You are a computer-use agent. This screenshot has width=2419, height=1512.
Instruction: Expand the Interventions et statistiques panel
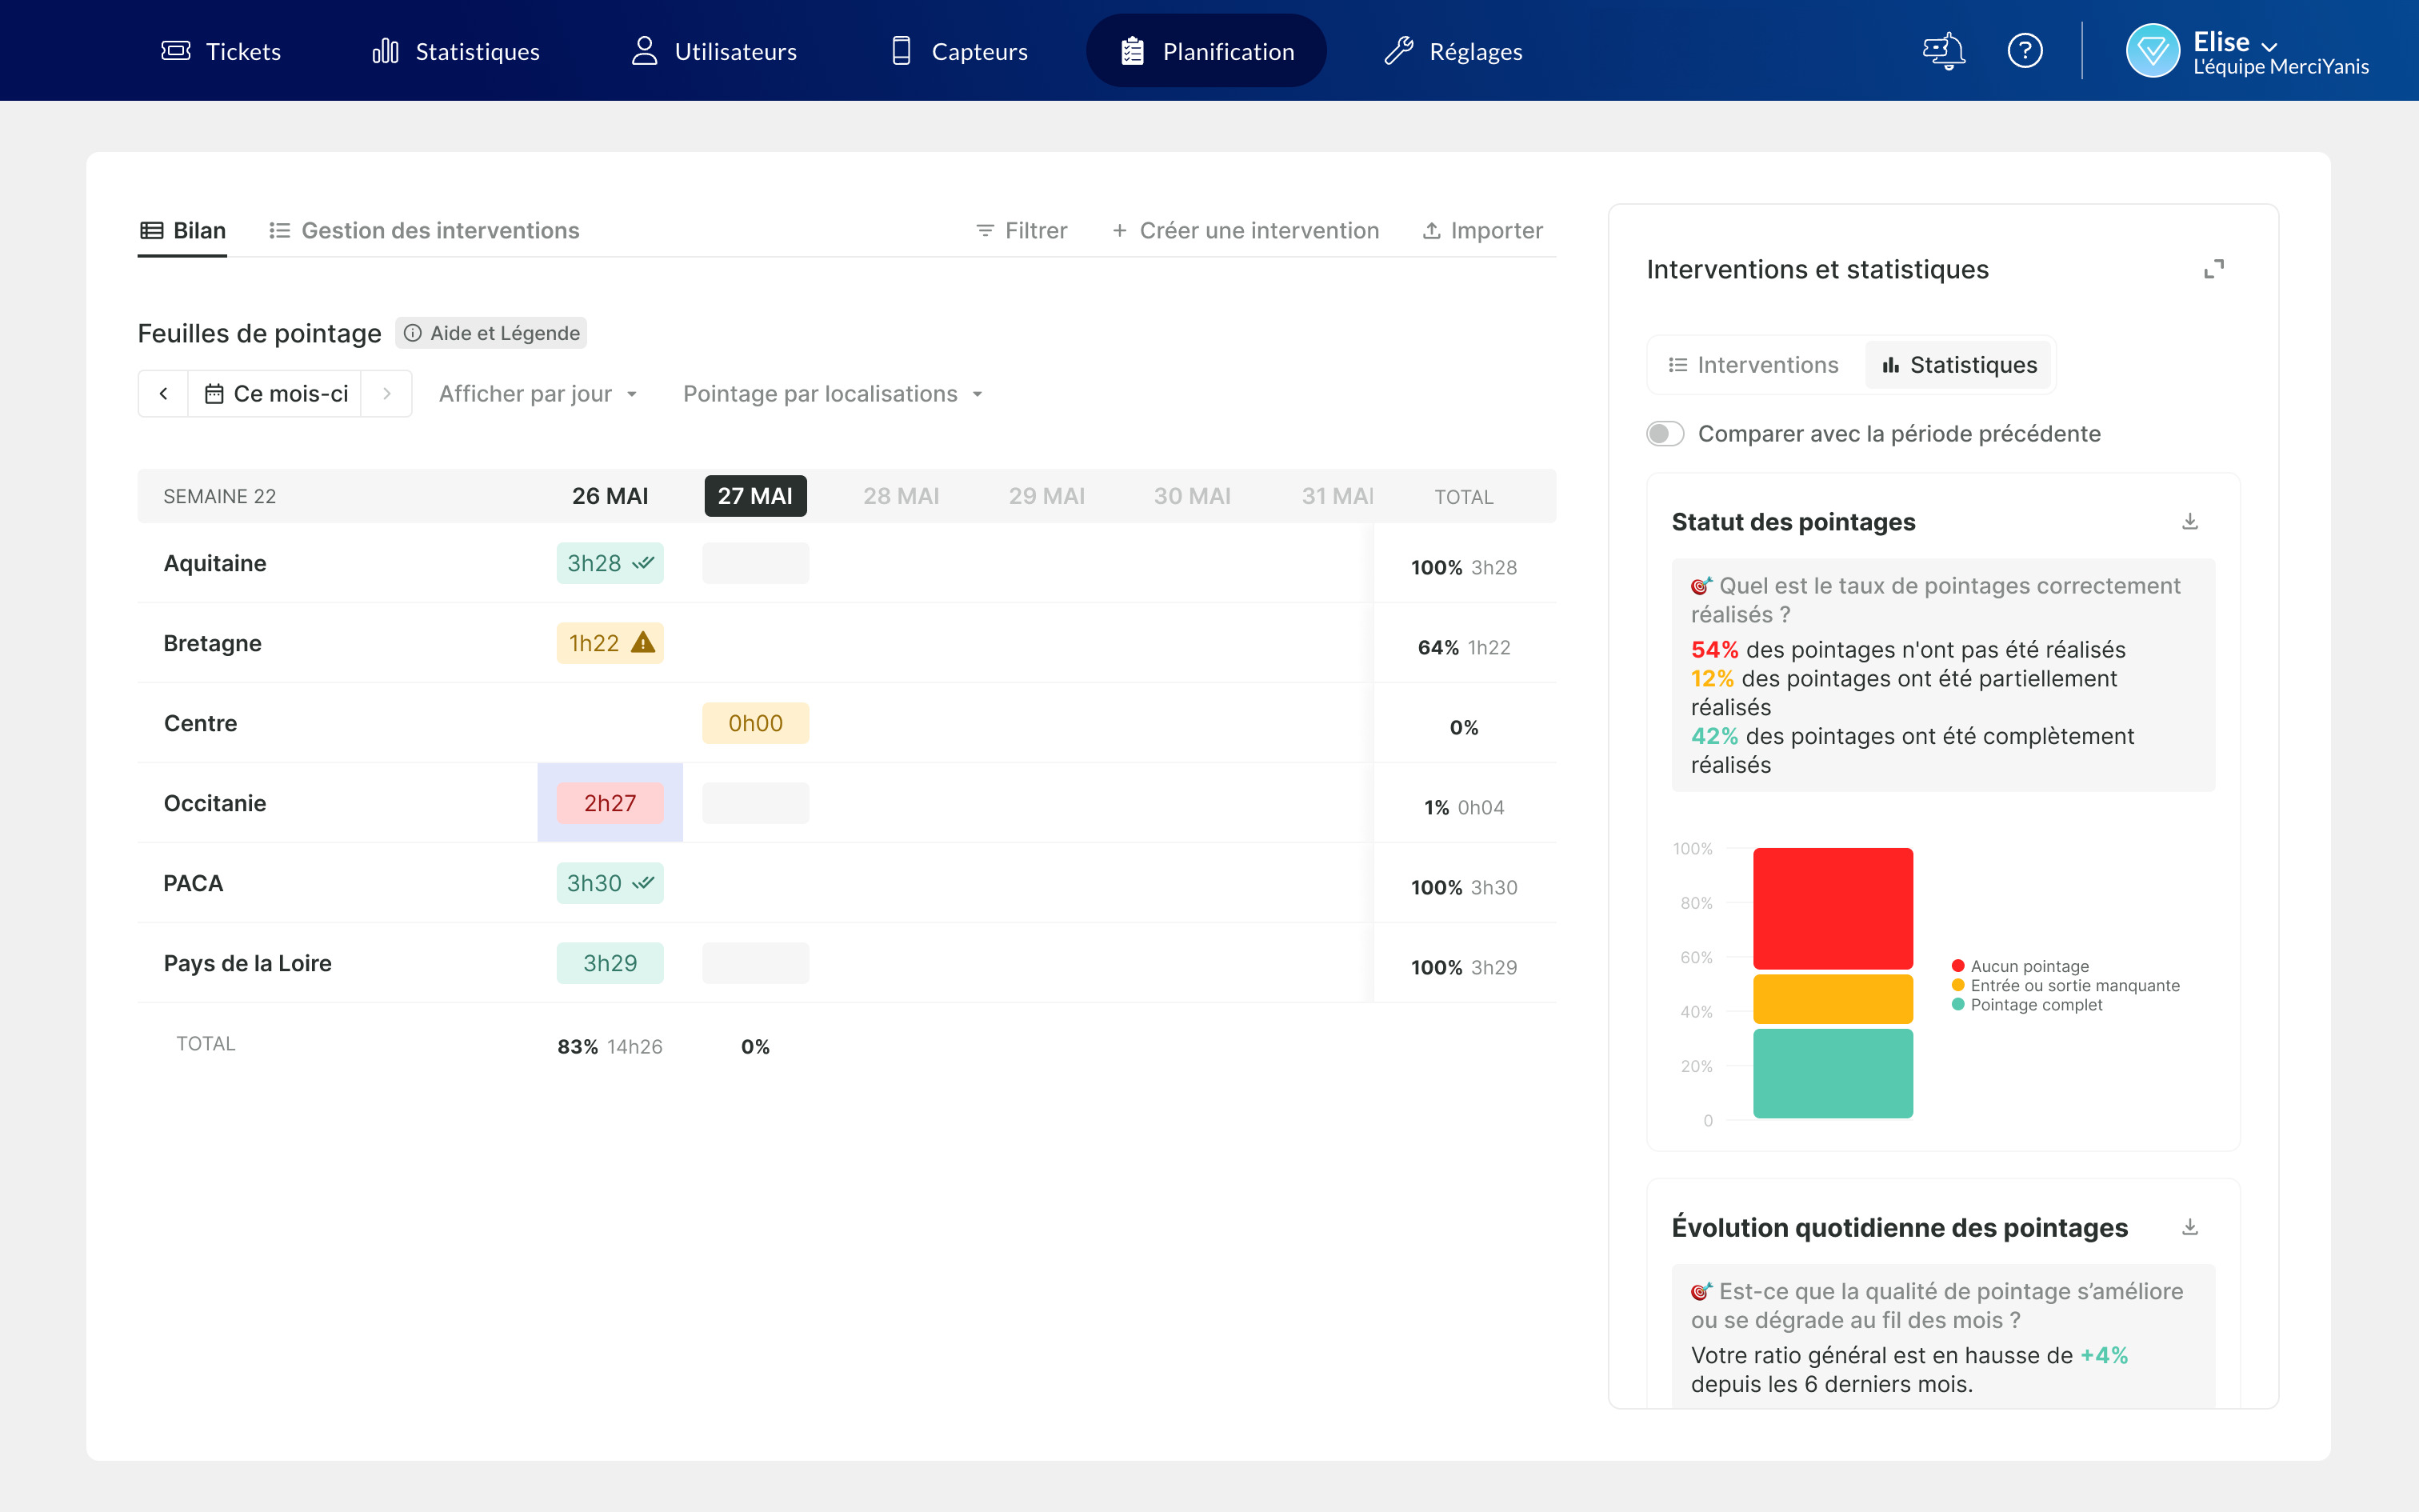2213,269
